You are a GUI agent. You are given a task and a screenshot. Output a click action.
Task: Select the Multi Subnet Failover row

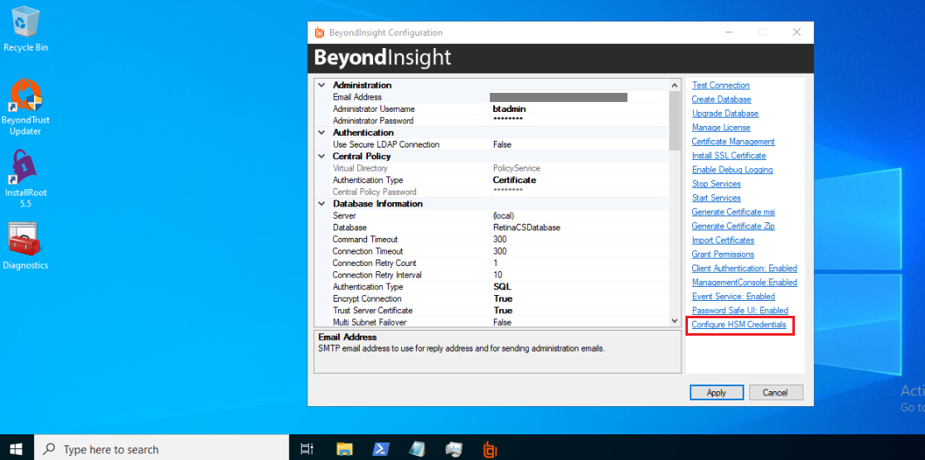point(500,322)
